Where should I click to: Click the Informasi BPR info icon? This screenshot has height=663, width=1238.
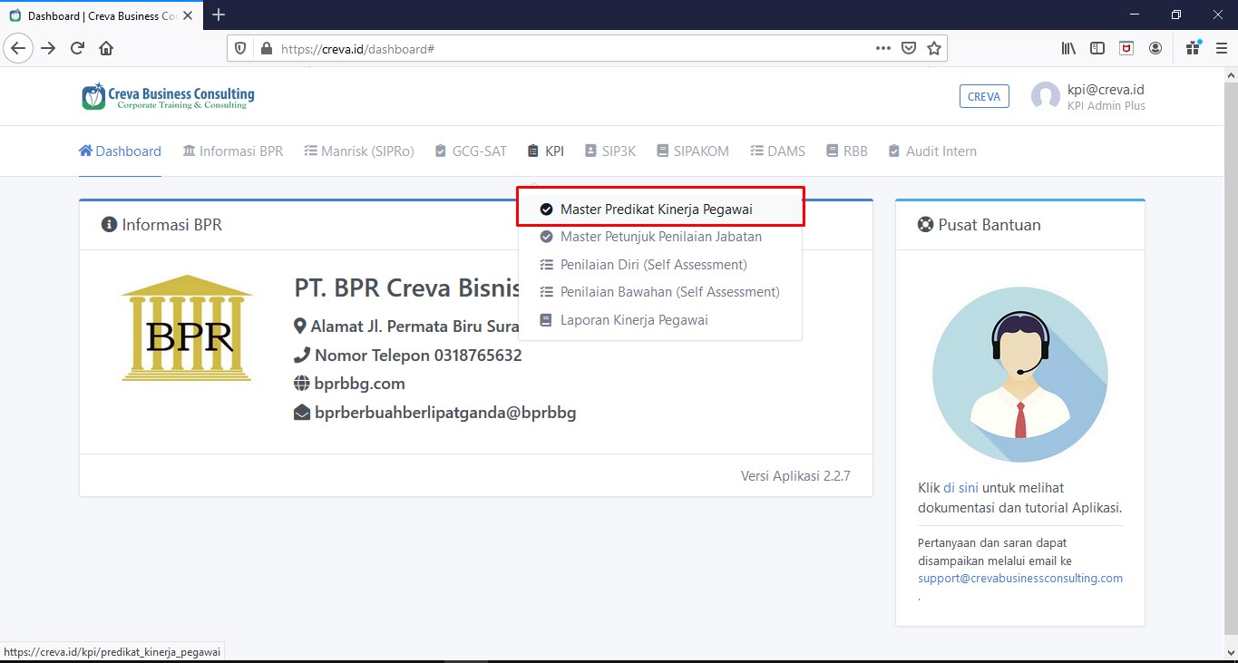[x=109, y=225]
